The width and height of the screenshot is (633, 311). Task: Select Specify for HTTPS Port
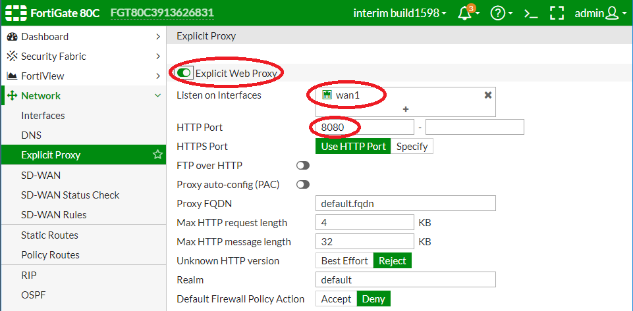[412, 146]
